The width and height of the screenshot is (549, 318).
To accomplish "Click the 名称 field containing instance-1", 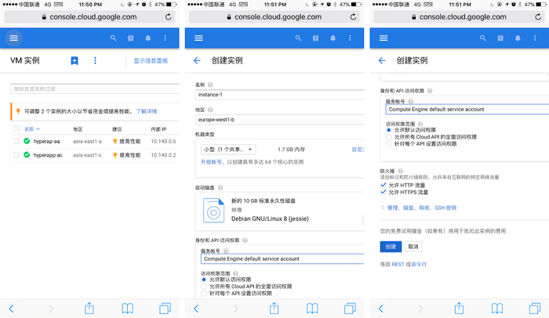I will 279,95.
